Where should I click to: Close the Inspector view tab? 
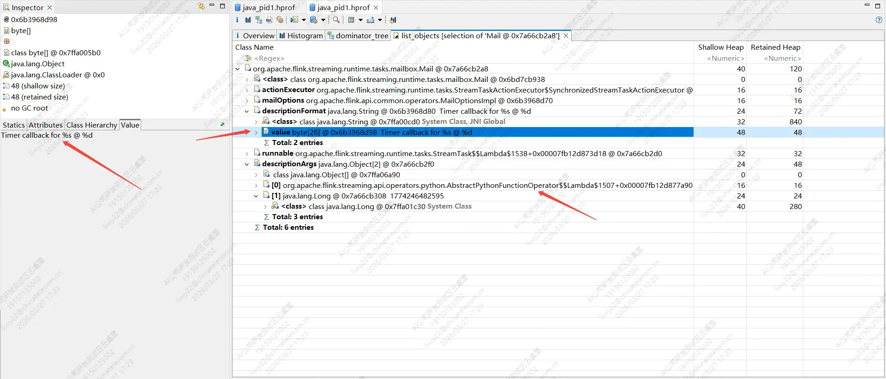point(49,7)
